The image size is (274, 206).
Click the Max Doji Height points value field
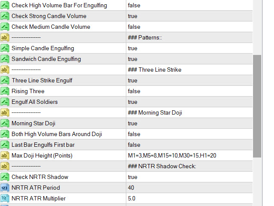point(189,155)
